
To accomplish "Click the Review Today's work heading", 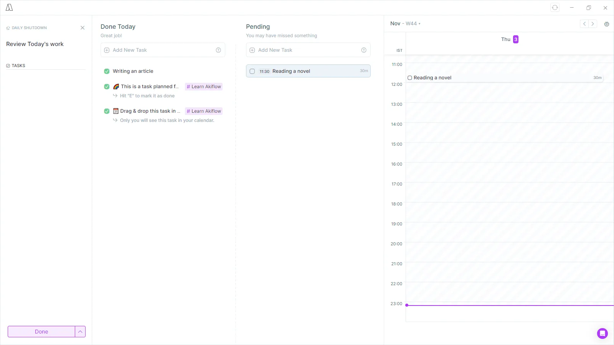I will tap(35, 44).
